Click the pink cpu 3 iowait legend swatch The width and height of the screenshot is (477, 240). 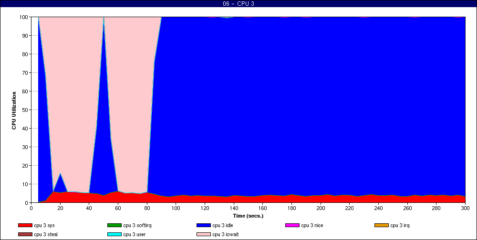204,234
